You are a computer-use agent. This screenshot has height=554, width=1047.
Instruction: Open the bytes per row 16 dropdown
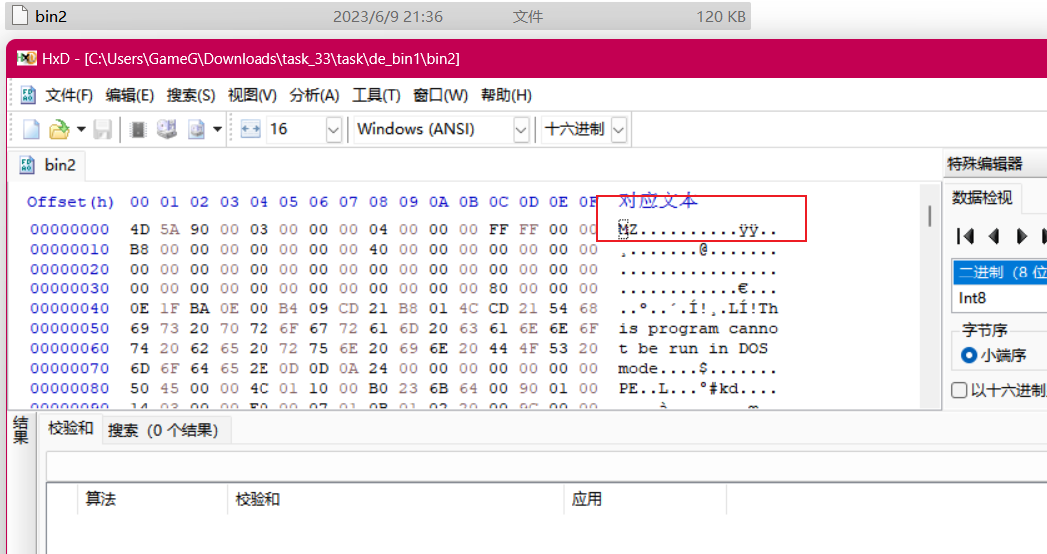[x=334, y=129]
